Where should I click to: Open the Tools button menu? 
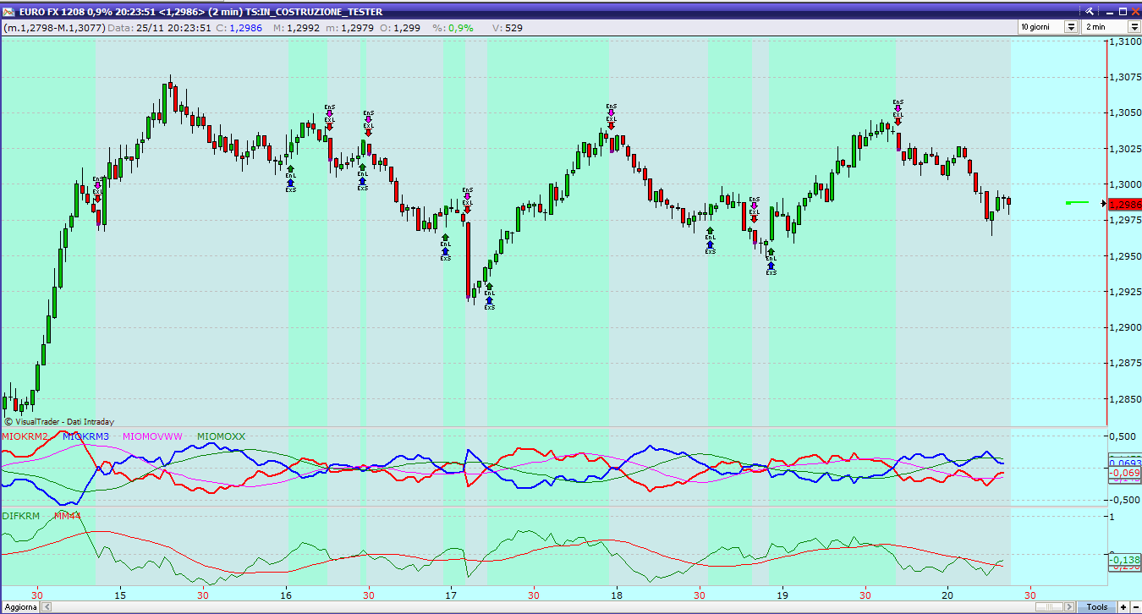click(1097, 607)
